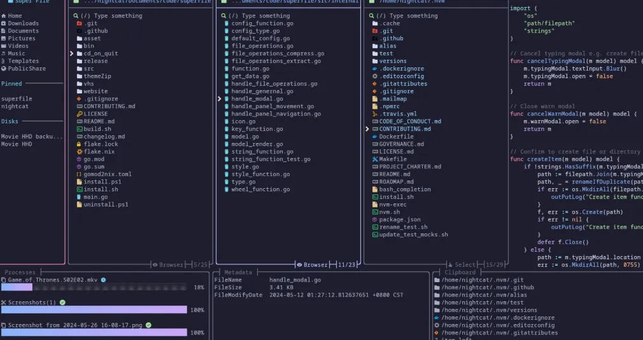
Task: Click the flake.lock padlock icon
Action: pos(80,144)
